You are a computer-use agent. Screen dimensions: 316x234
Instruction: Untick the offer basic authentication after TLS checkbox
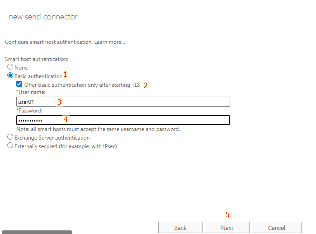tap(19, 84)
